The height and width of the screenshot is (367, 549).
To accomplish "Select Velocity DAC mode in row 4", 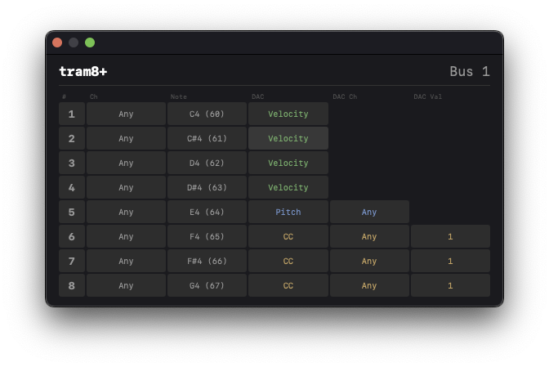I will [x=288, y=187].
